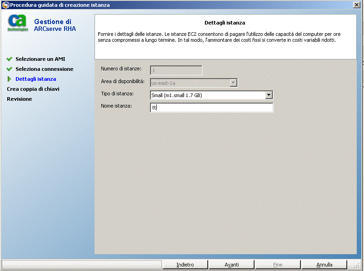The width and height of the screenshot is (364, 271).
Task: Open the Area di disponibilità dropdown arrow
Action: coord(233,83)
